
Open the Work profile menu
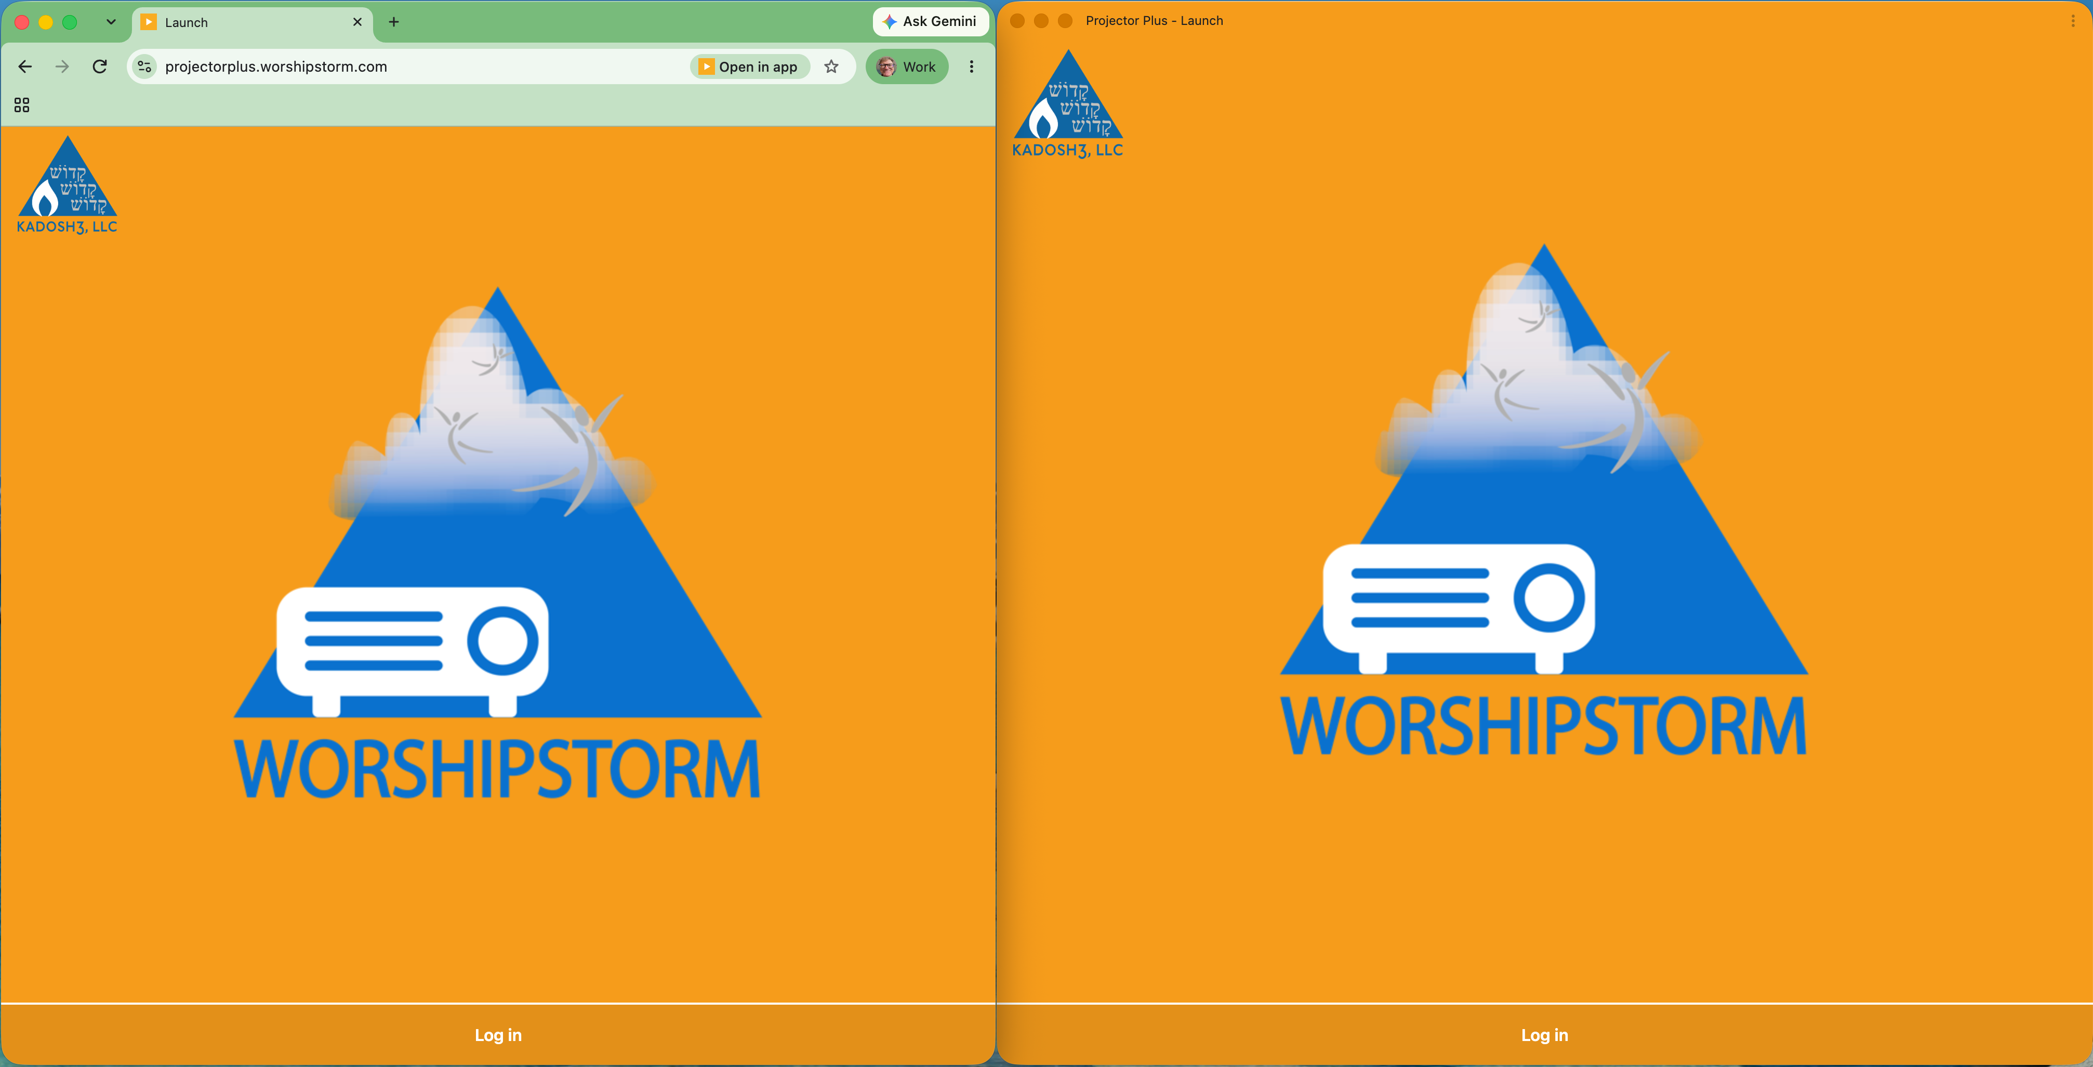tap(907, 66)
